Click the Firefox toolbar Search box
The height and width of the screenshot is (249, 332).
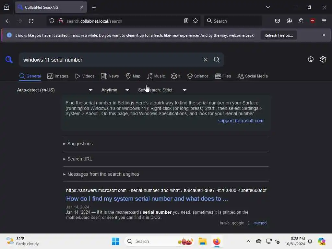[233, 21]
